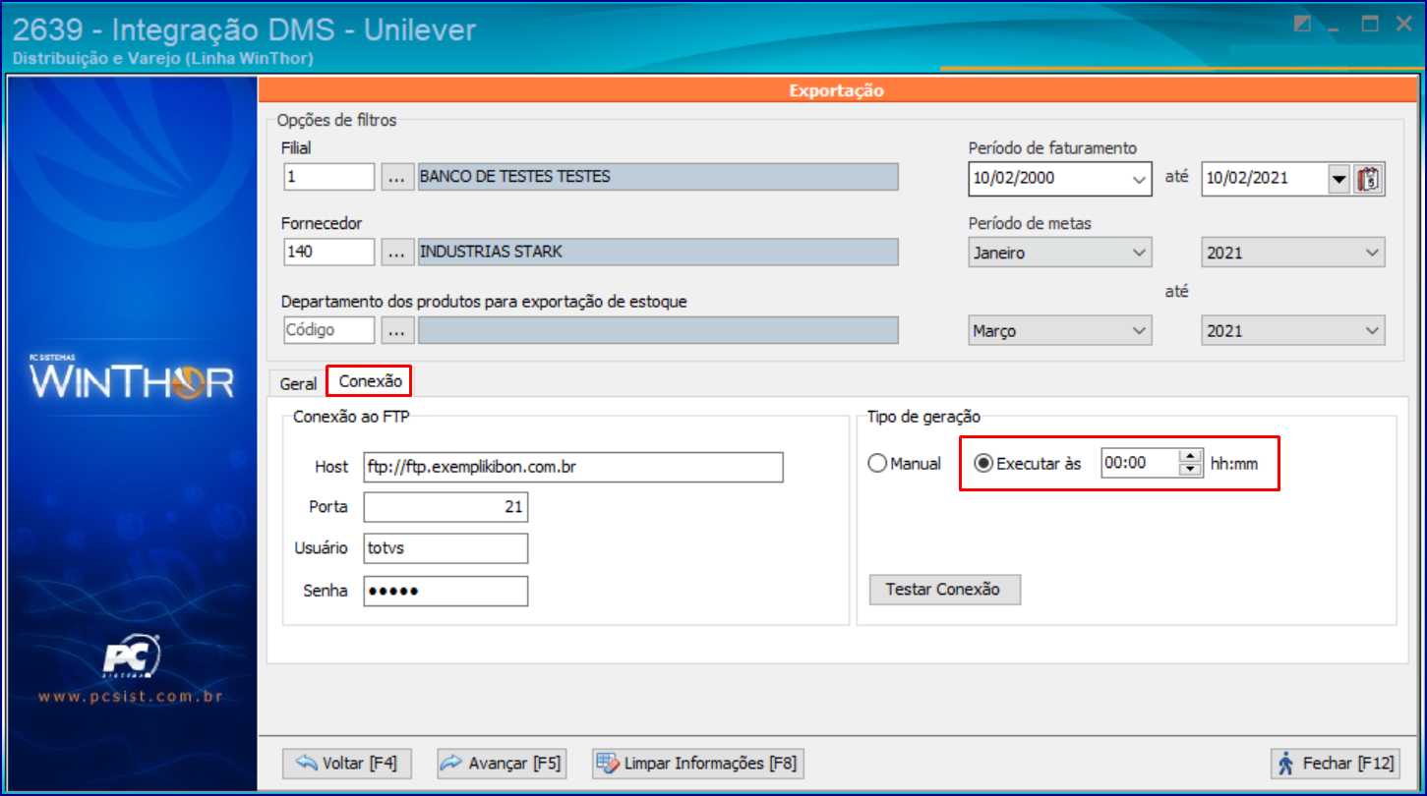Viewport: 1427px width, 796px height.
Task: Select the Manual generation radio option
Action: 905,464
